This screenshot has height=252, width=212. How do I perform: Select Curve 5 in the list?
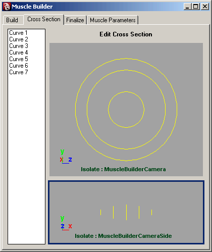coord(19,59)
